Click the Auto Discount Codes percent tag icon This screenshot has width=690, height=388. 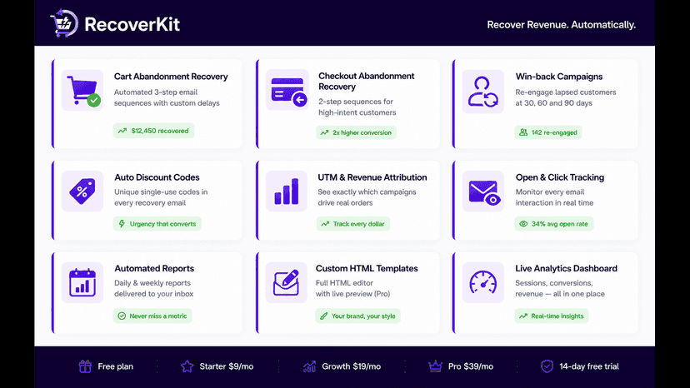pyautogui.click(x=82, y=192)
